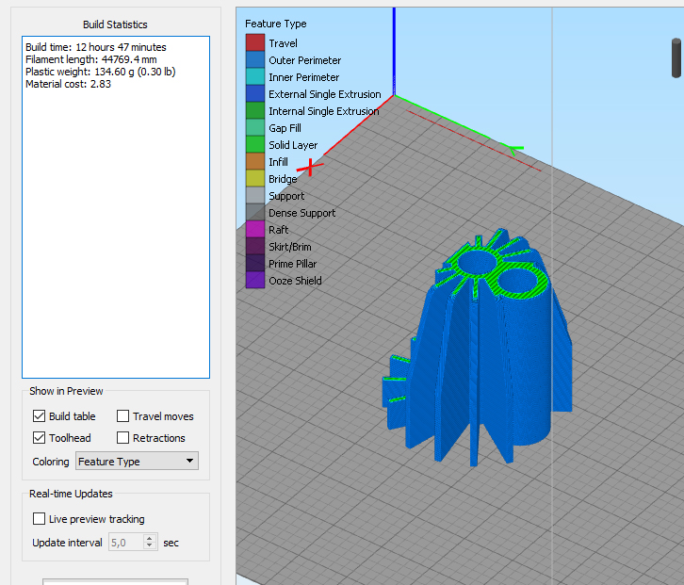The image size is (684, 585).
Task: Click the orange Infill color swatch
Action: [255, 162]
